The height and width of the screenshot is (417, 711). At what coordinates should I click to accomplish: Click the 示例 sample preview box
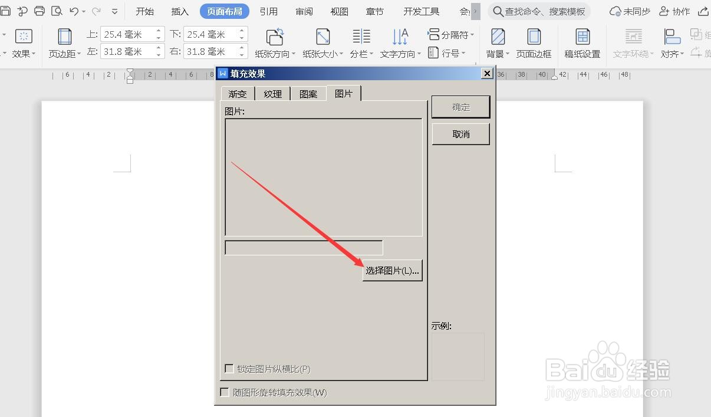458,356
